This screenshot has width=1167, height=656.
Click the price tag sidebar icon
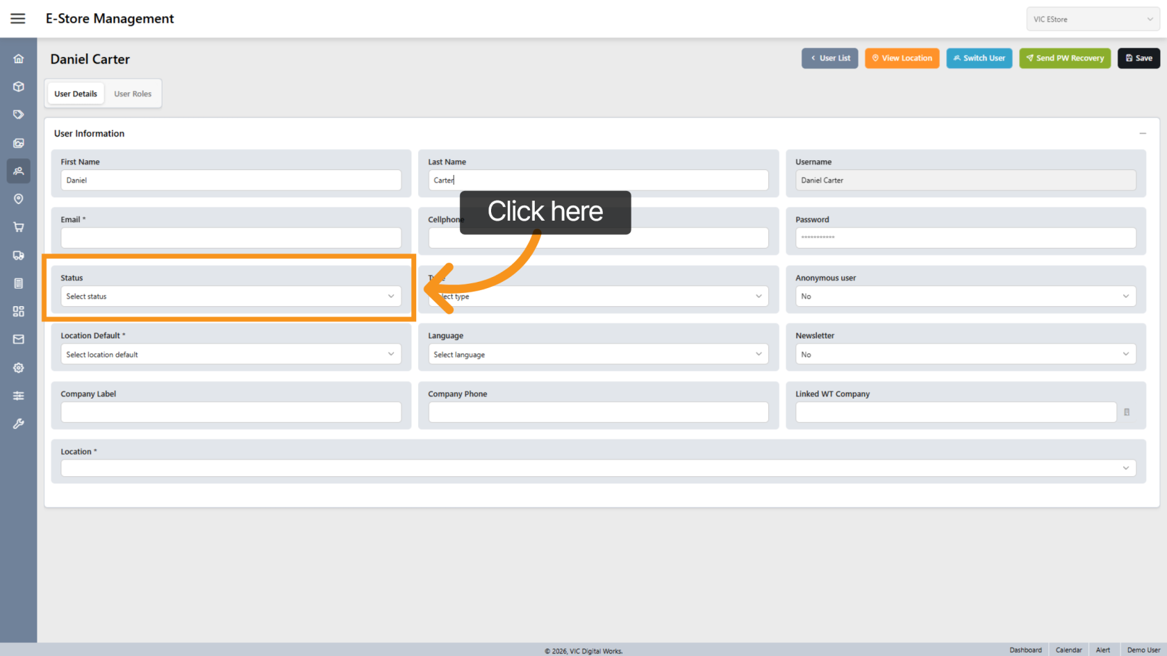19,115
